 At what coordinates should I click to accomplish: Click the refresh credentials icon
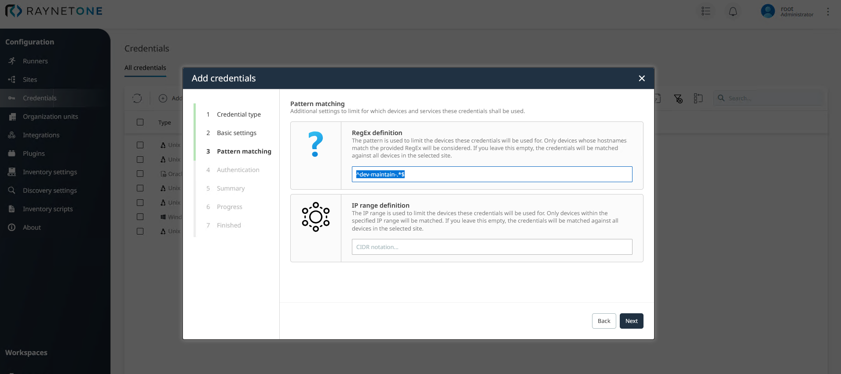pyautogui.click(x=137, y=98)
